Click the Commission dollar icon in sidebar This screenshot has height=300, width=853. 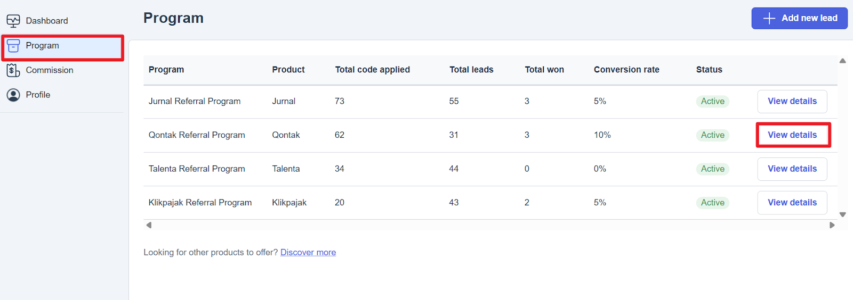pos(13,70)
